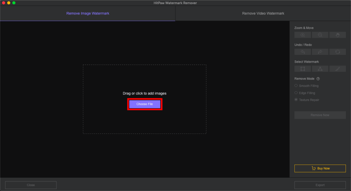
Task: Select the zoom out magnifier tool
Action: click(320, 35)
